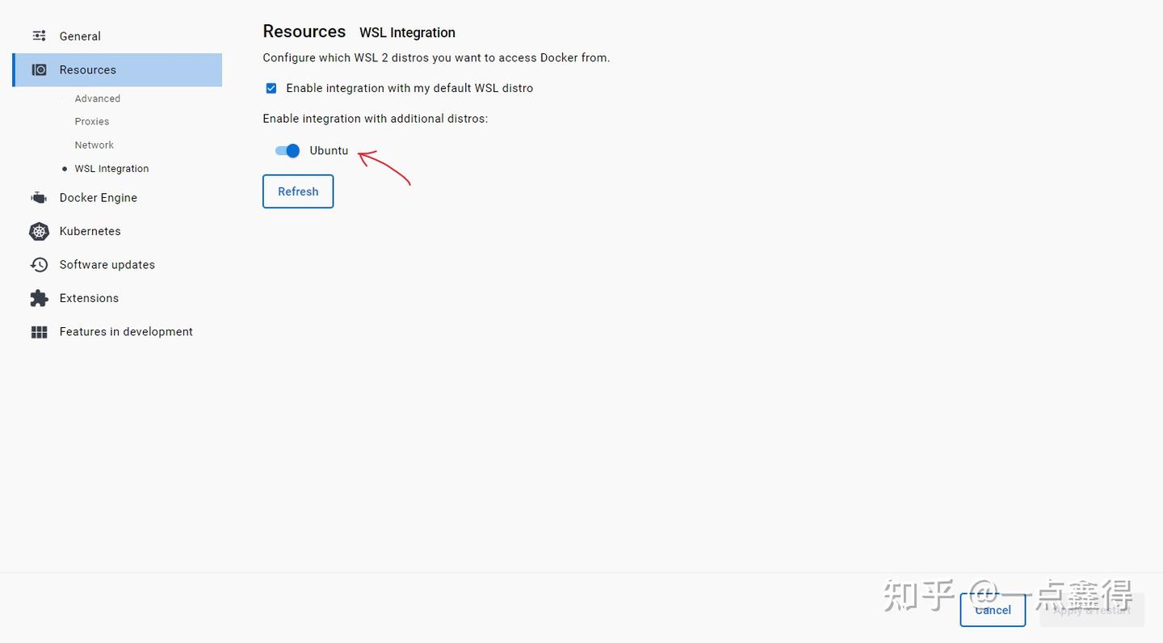The width and height of the screenshot is (1163, 643).
Task: Click the Resources icon in sidebar
Action: point(39,70)
